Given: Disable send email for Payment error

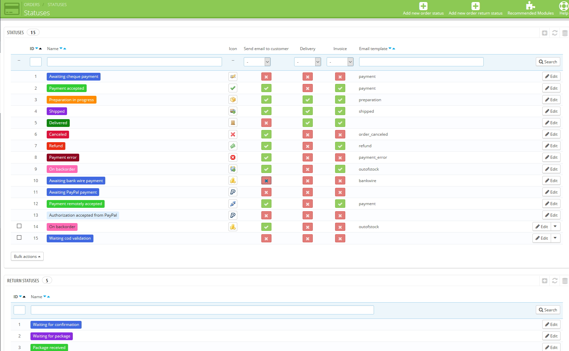Looking at the screenshot, I should coord(266,158).
